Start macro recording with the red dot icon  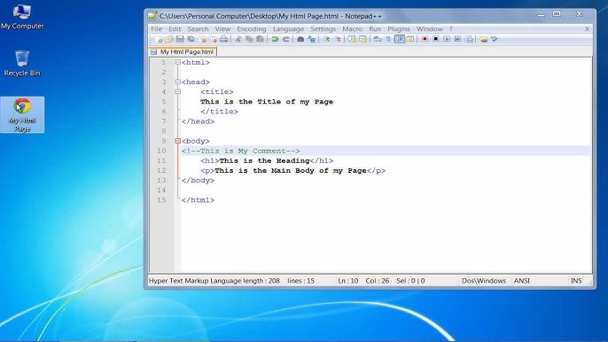tap(425, 39)
